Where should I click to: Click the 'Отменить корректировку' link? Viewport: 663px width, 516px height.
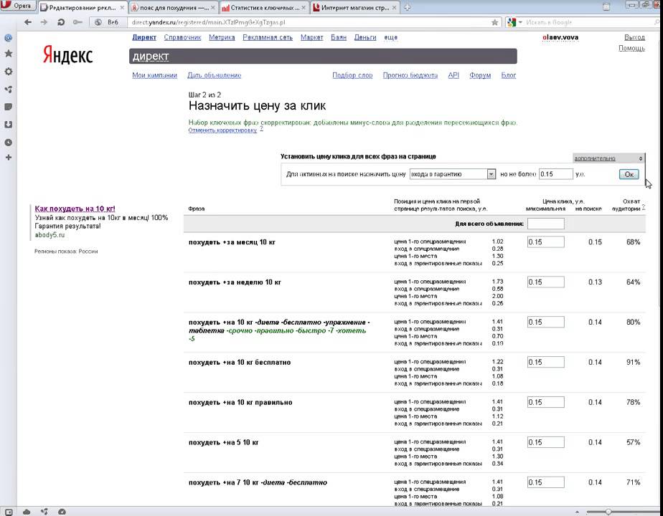point(222,130)
